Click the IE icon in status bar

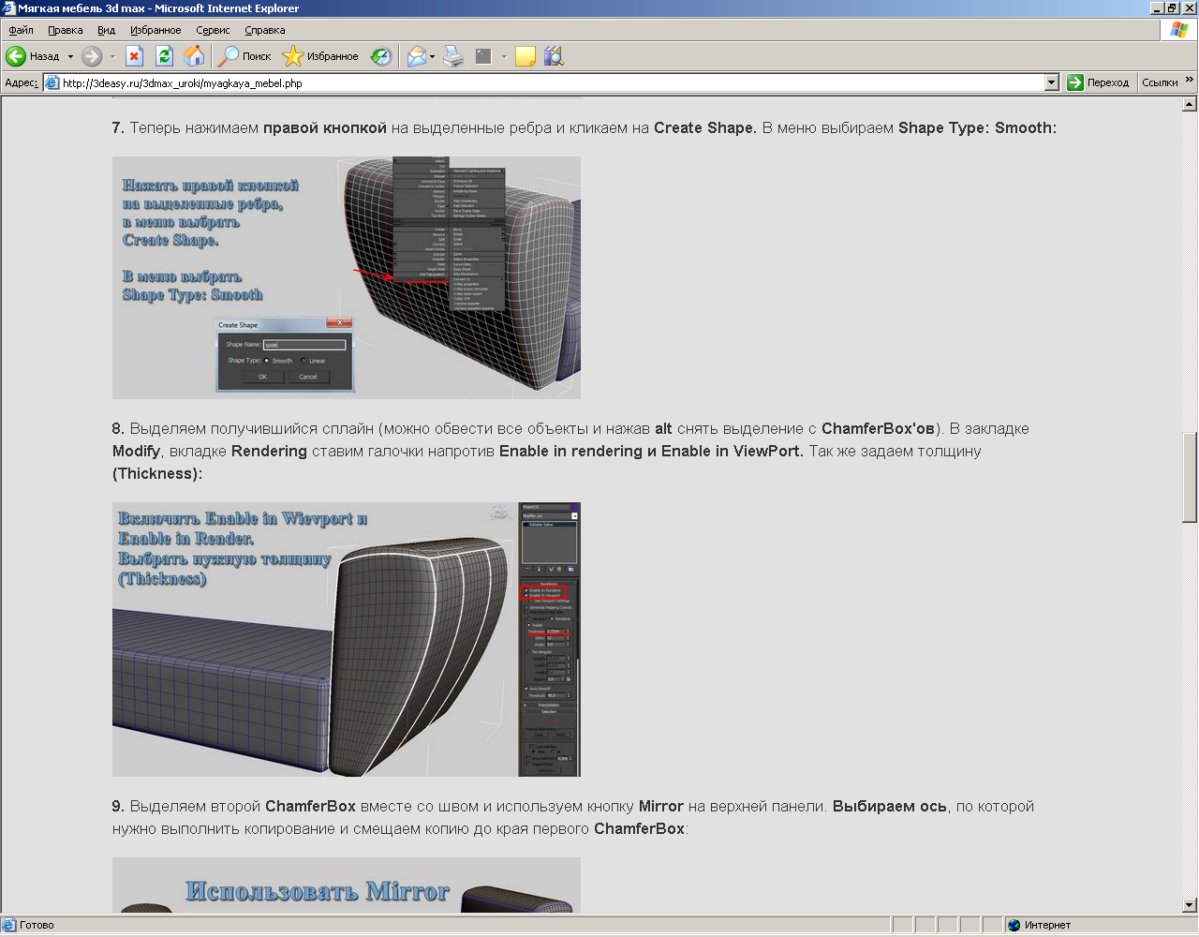coord(8,925)
